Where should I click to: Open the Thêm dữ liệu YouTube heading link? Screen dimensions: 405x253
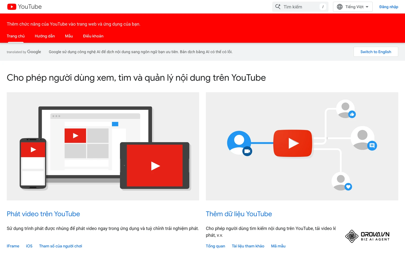[239, 214]
